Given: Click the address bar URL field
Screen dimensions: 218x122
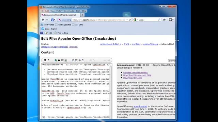Looking at the screenshot, I should pos(97,20).
